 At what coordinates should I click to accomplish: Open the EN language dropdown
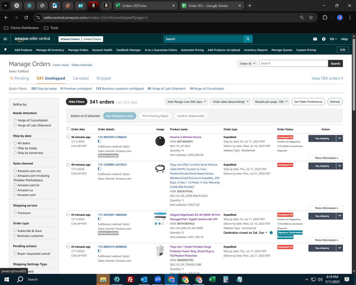333,39
